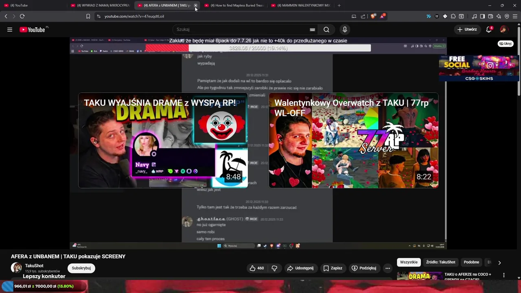521x293 pixels.
Task: Switch to MAMM0N WALENTYNKOWY MIX tab
Action: pyautogui.click(x=300, y=5)
